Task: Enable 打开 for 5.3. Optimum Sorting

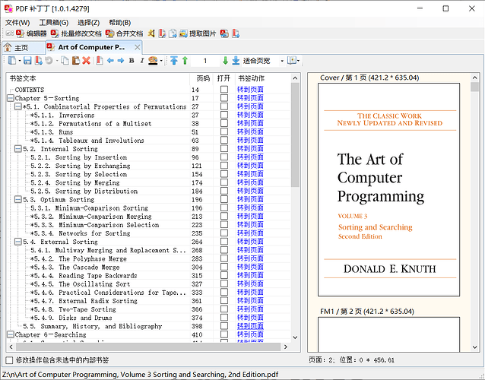Action: tap(224, 199)
